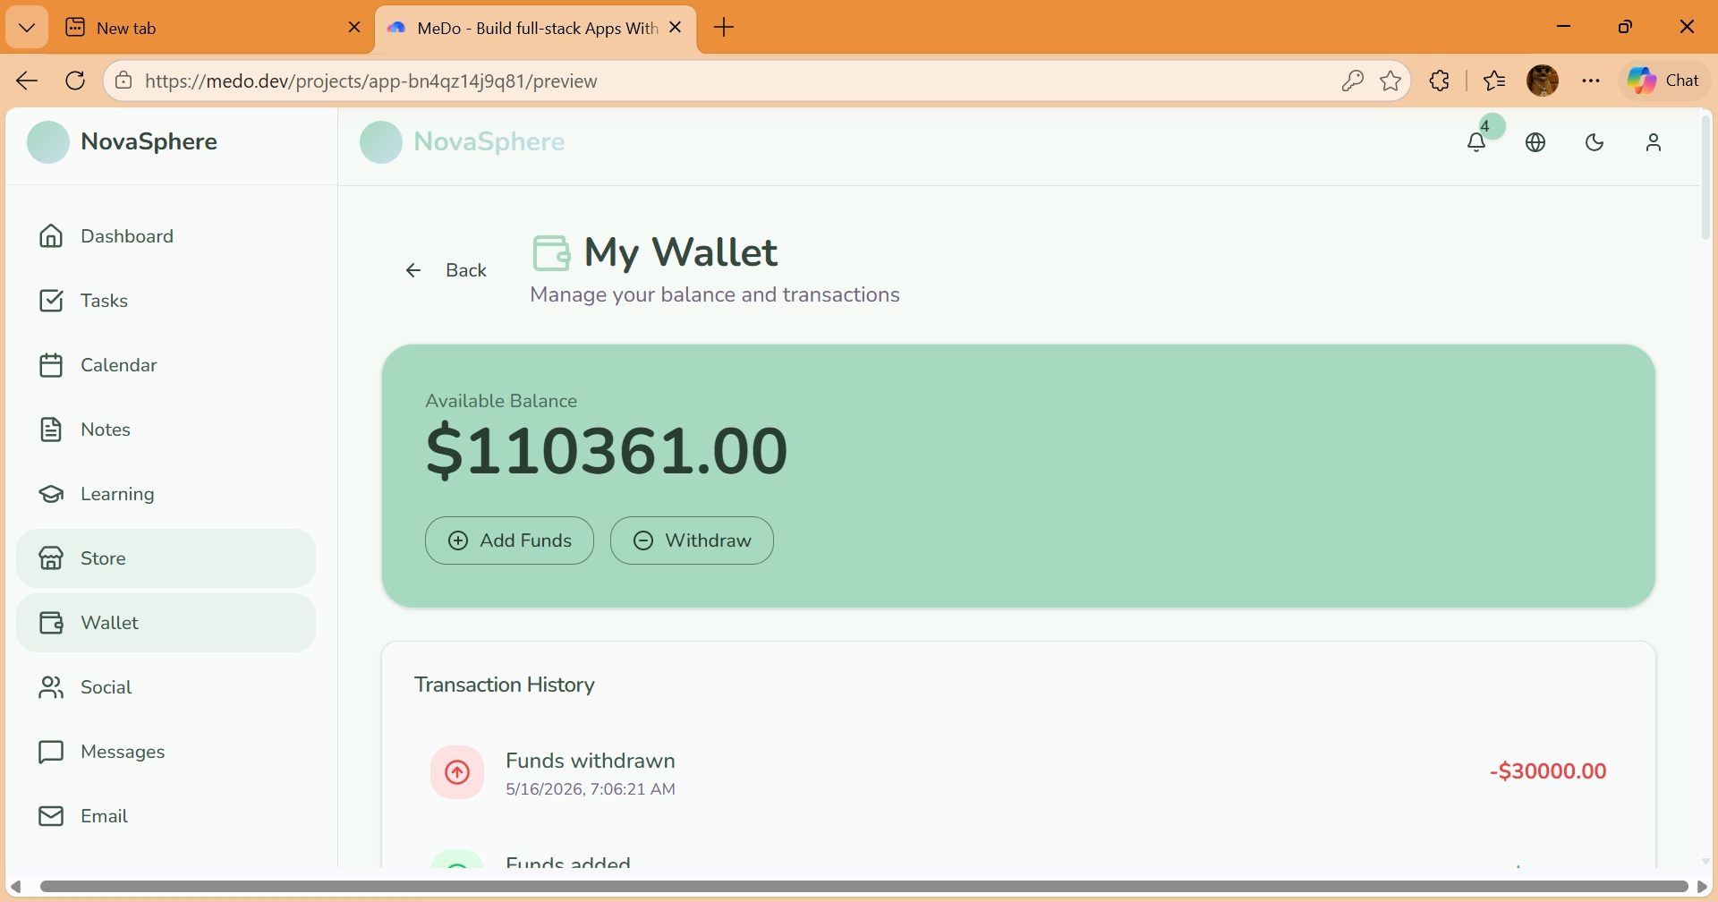This screenshot has height=902, width=1718.
Task: Select the Social people icon
Action: pyautogui.click(x=51, y=687)
